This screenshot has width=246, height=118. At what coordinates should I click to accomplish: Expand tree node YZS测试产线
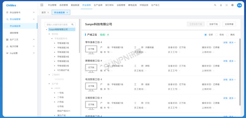click(55, 70)
